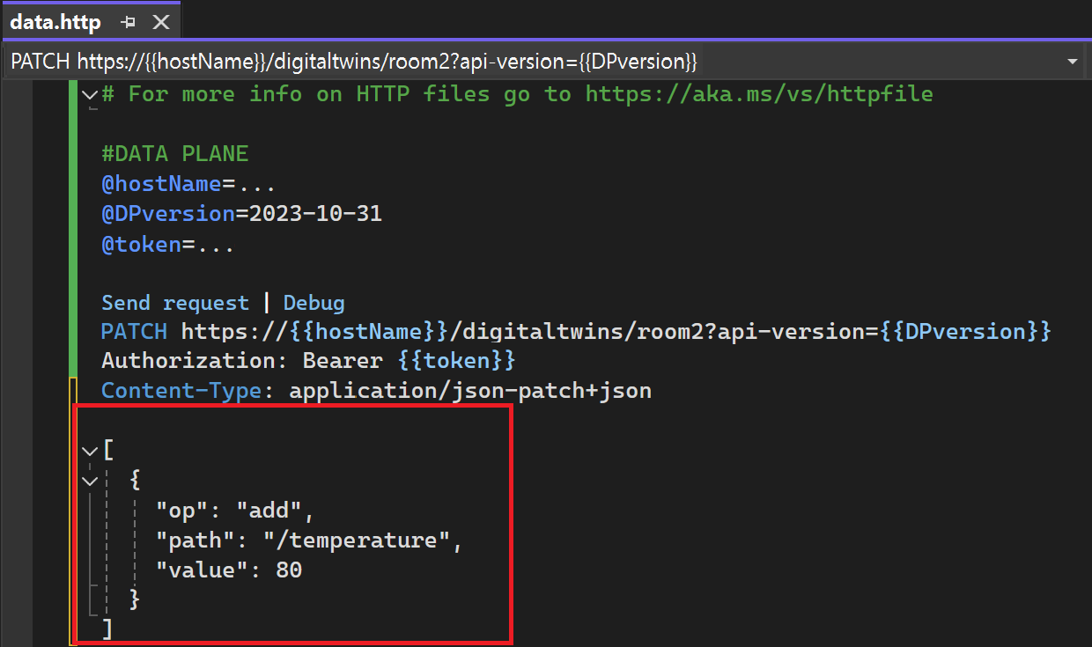Place cursor on the @hostName variable

163,183
